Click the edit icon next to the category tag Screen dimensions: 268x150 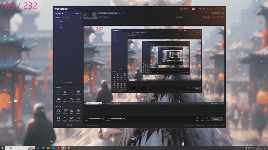point(111,17)
